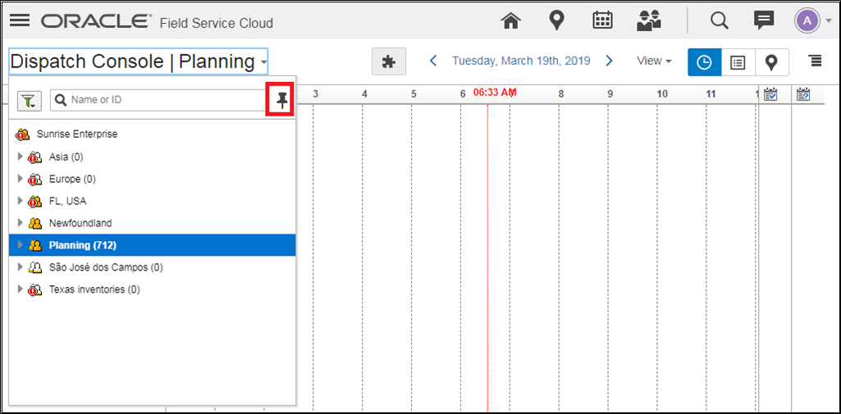Viewport: 841px width, 414px height.
Task: Open the calendar icon in header
Action: (x=603, y=21)
